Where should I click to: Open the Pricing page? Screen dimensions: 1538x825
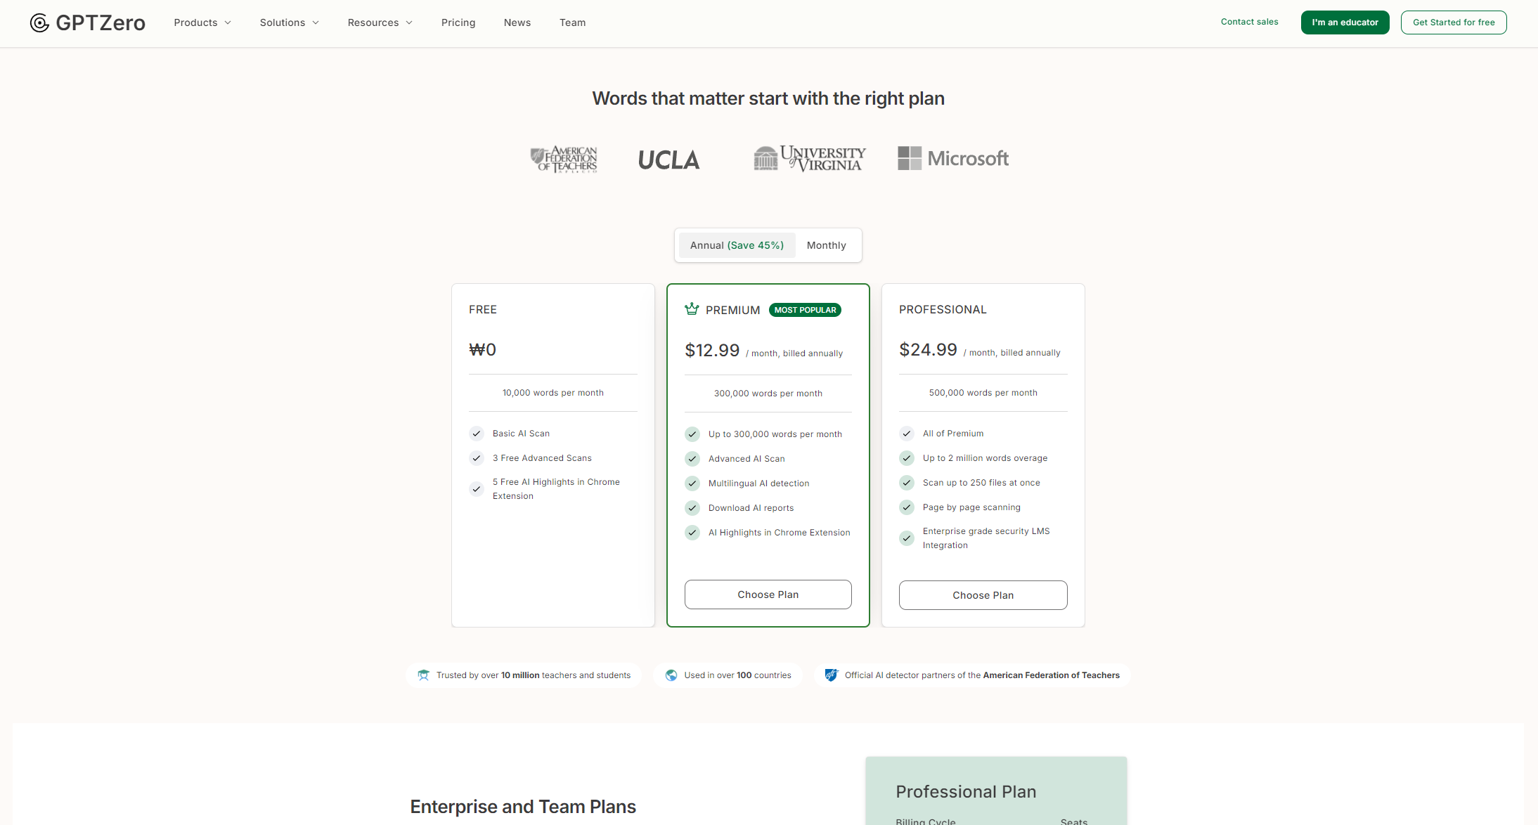[x=458, y=22]
